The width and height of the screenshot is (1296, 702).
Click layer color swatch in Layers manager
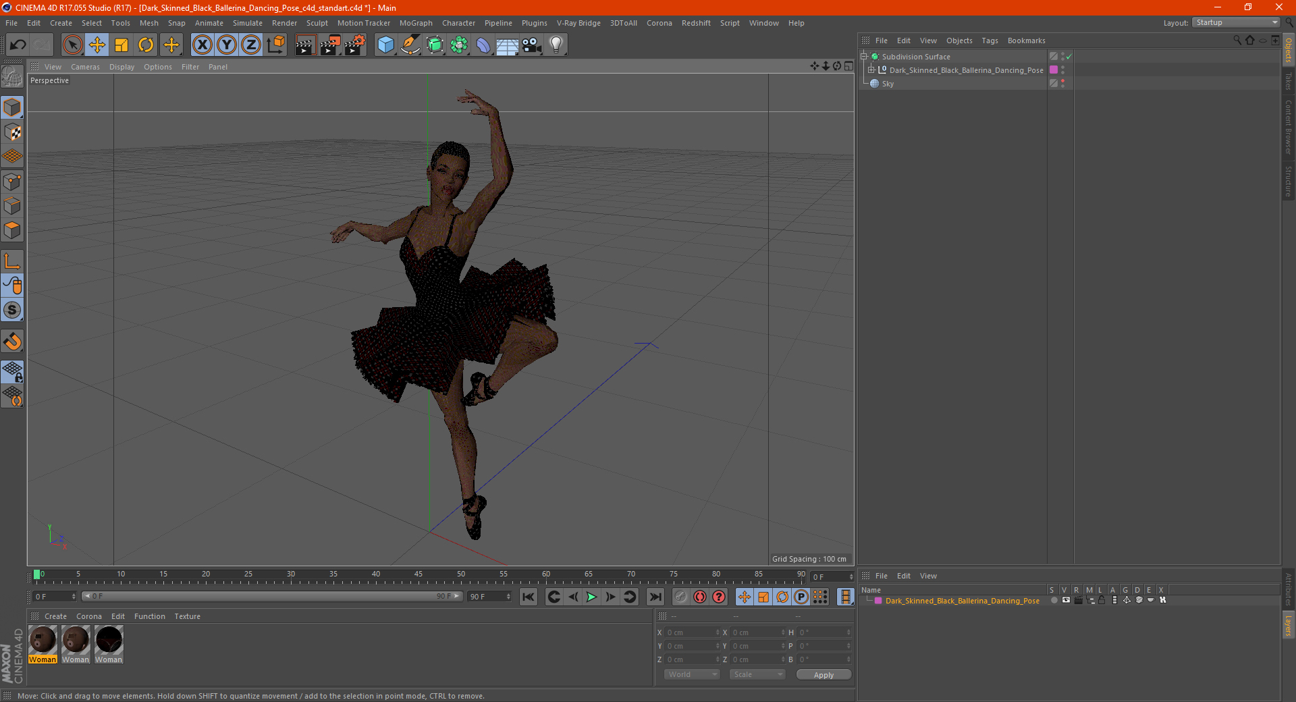[x=878, y=601]
